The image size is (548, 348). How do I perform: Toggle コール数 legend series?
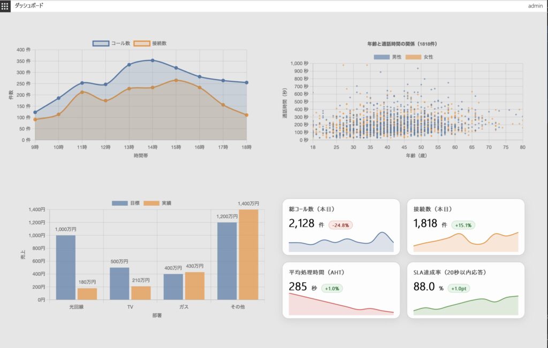coord(111,43)
